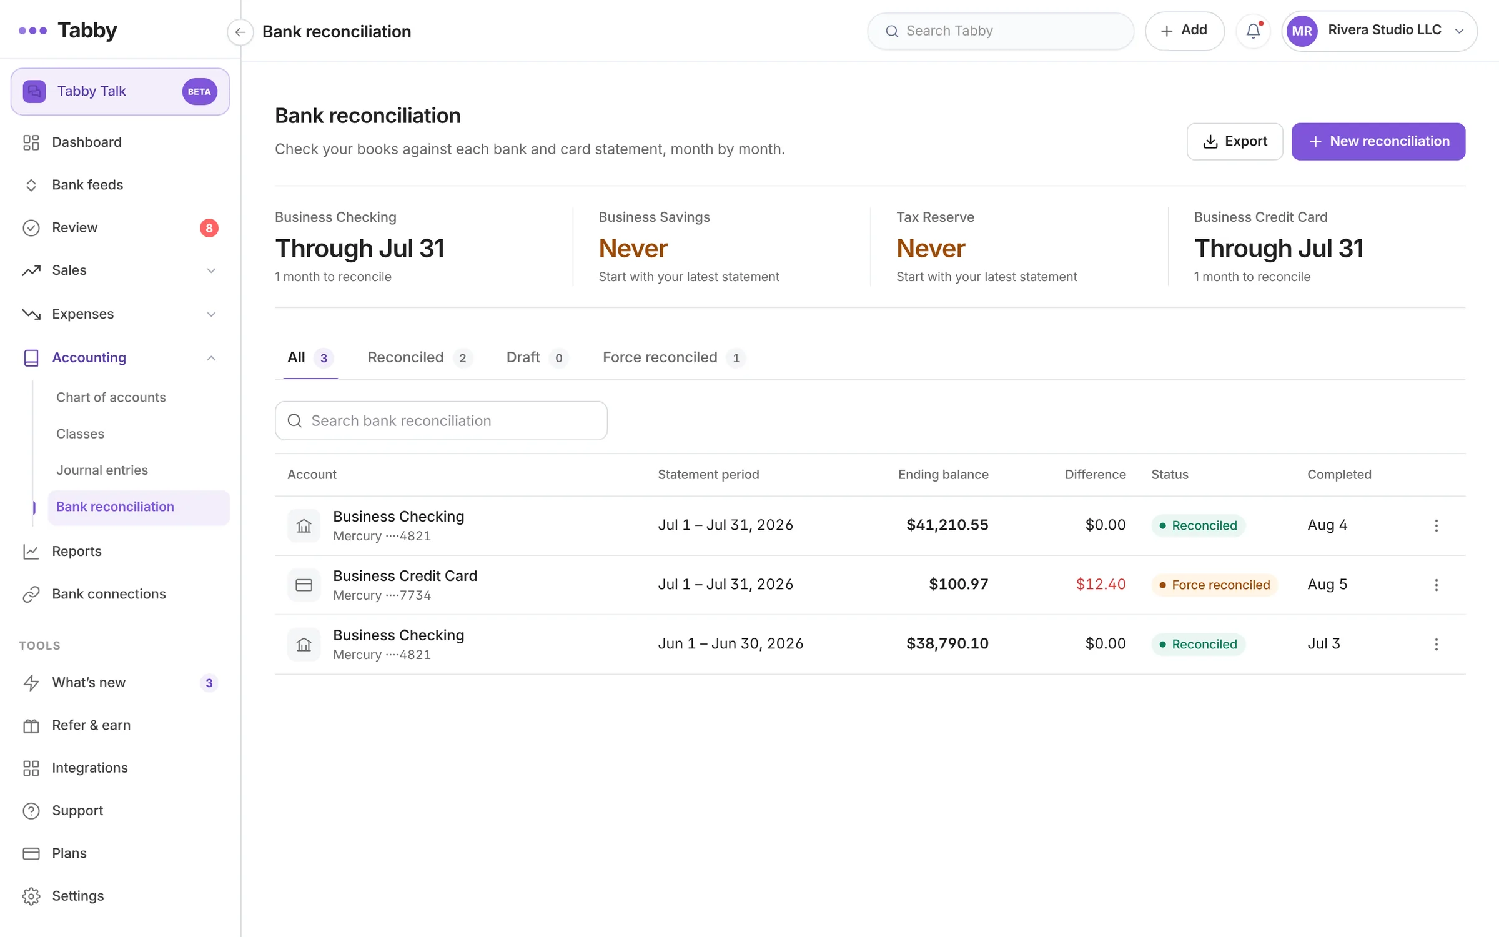Click the Aug 5 completed date
The image size is (1499, 937).
tap(1327, 585)
